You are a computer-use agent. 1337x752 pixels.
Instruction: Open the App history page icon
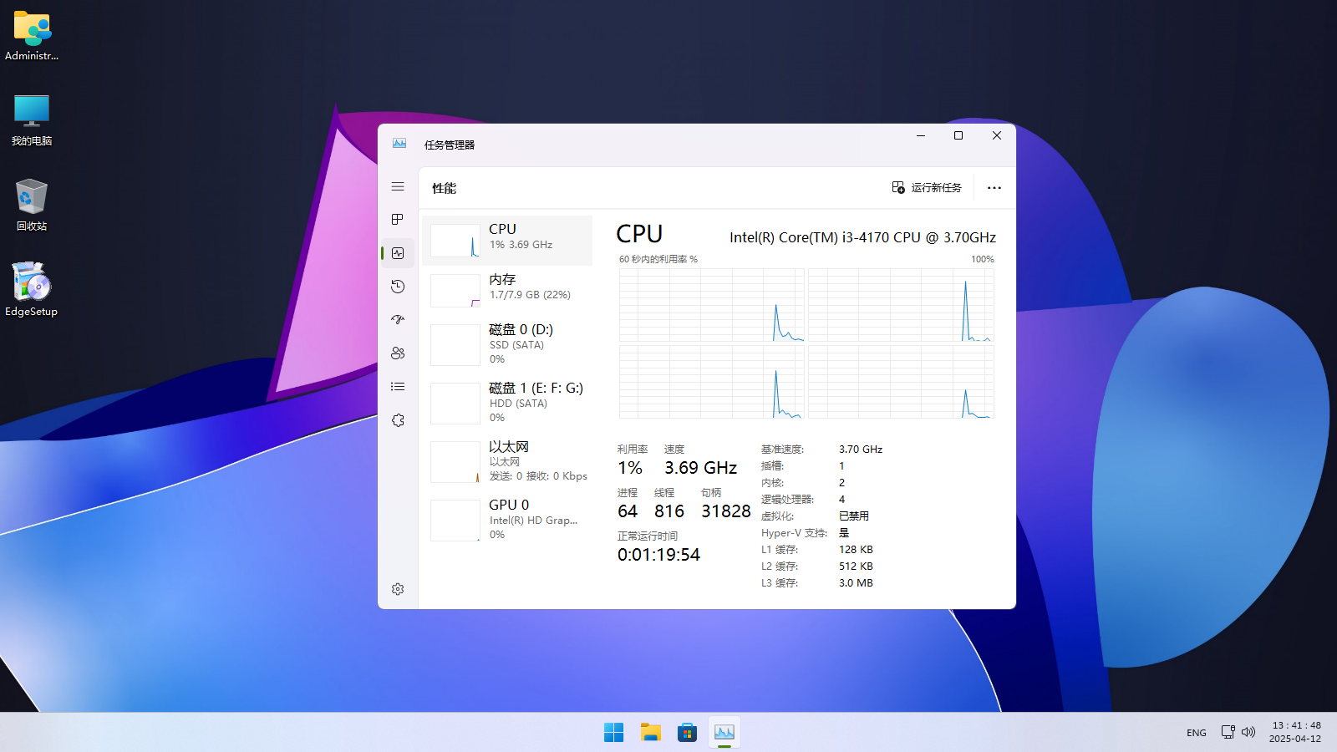click(398, 287)
